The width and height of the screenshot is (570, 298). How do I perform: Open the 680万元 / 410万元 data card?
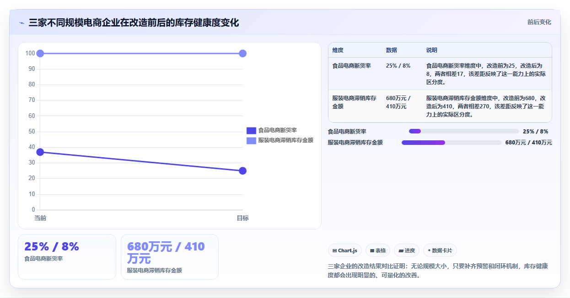[170, 257]
